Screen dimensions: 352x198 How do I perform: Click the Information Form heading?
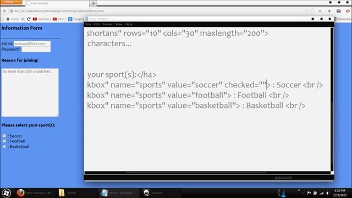21,28
